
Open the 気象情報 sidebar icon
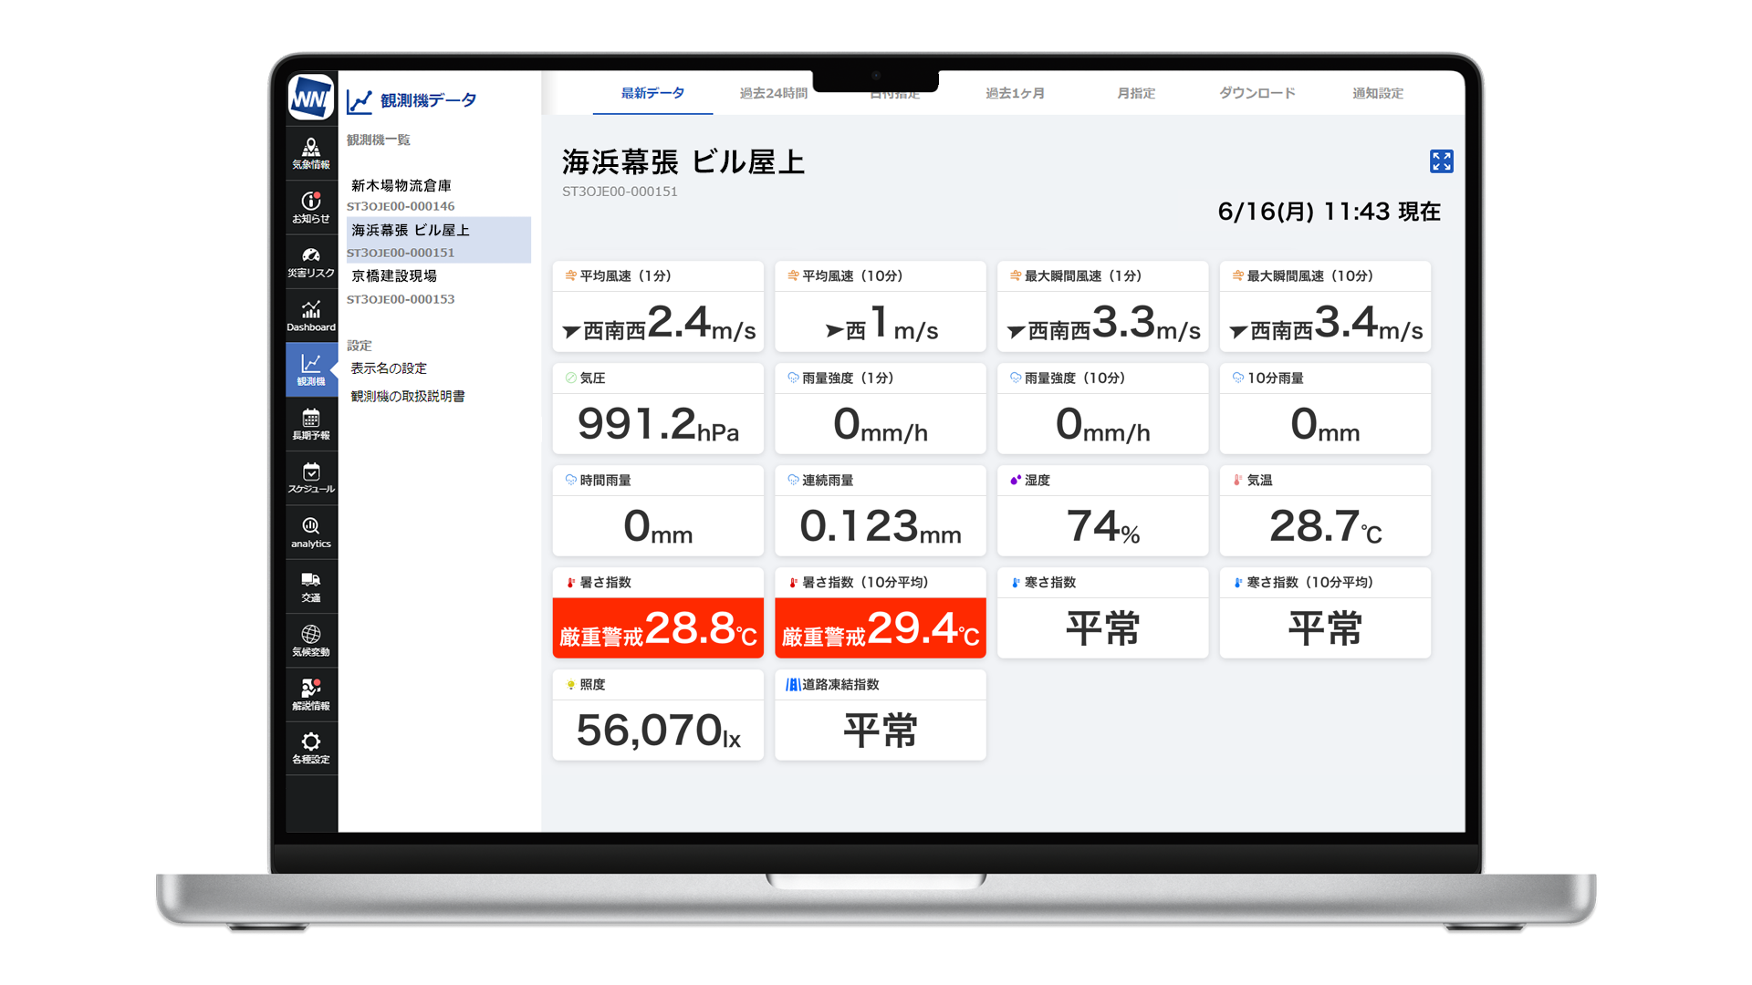pos(311,153)
